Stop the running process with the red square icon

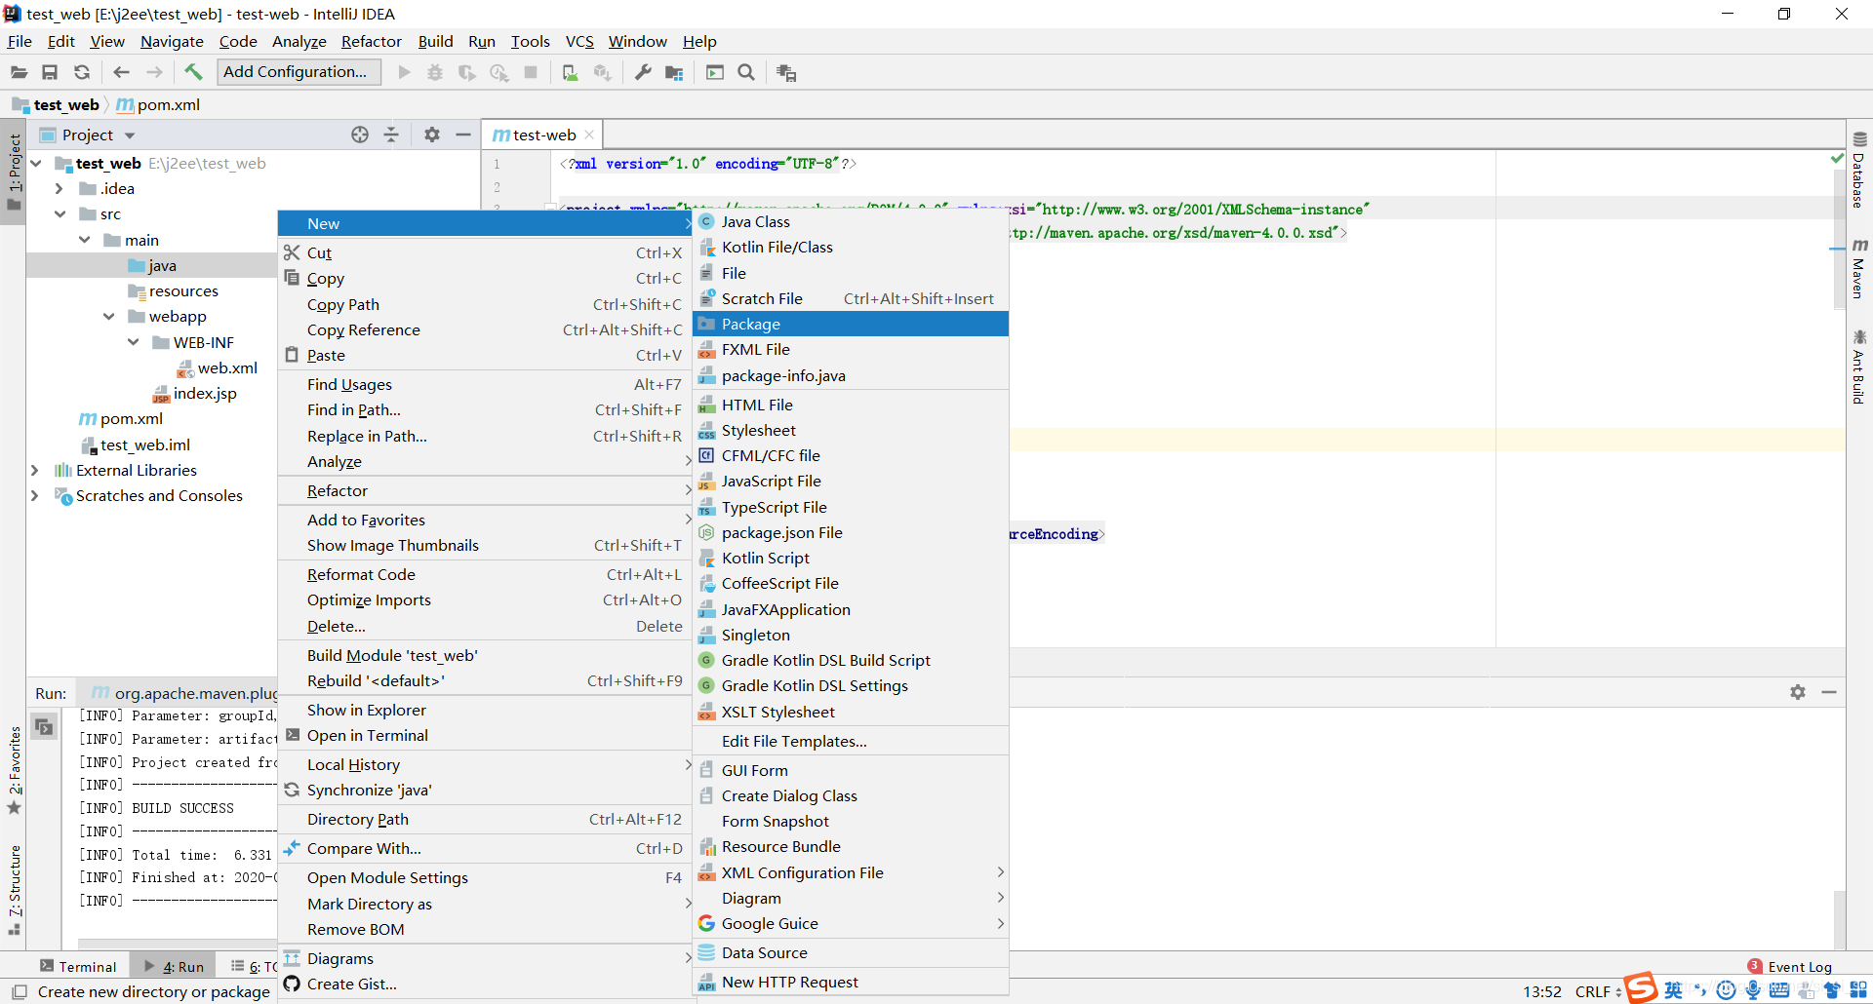(532, 71)
